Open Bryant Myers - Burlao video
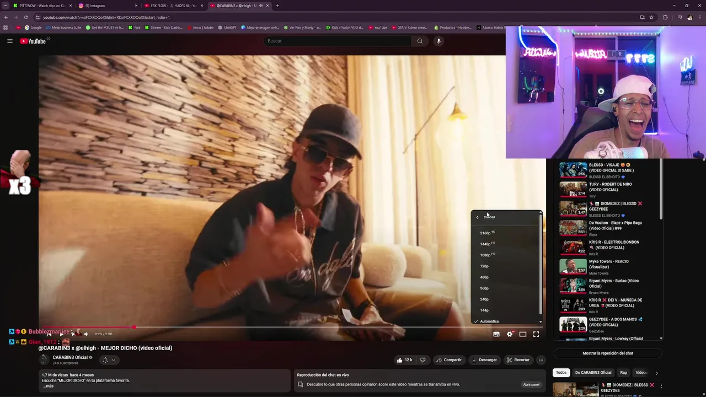This screenshot has width=706, height=397. 609,286
